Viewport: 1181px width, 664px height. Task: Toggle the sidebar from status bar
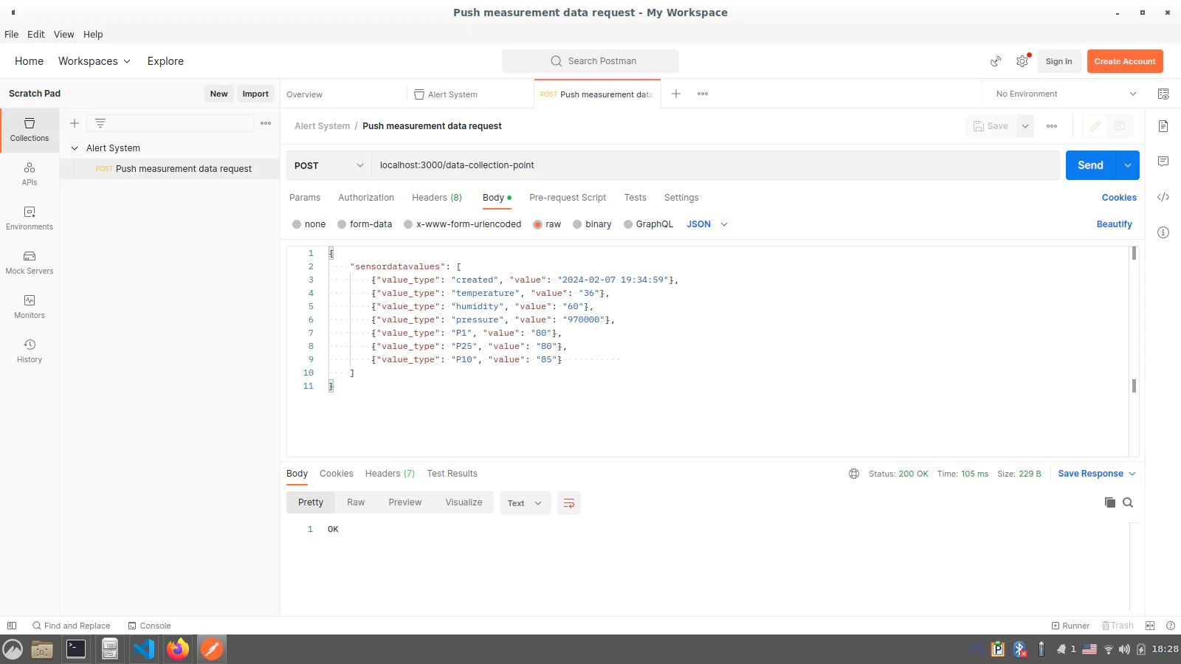[x=12, y=626]
